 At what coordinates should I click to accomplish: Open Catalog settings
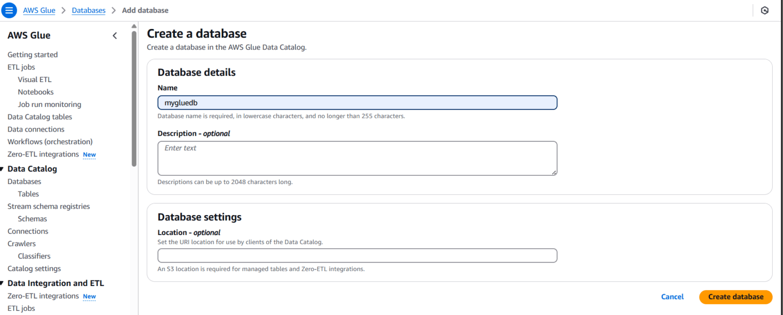click(x=33, y=268)
